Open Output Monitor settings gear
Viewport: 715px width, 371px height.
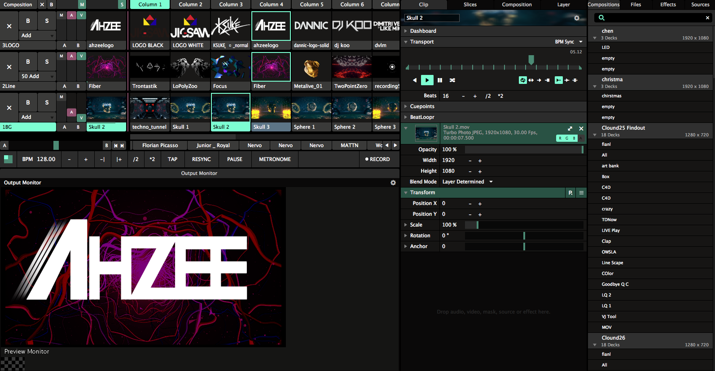click(393, 183)
